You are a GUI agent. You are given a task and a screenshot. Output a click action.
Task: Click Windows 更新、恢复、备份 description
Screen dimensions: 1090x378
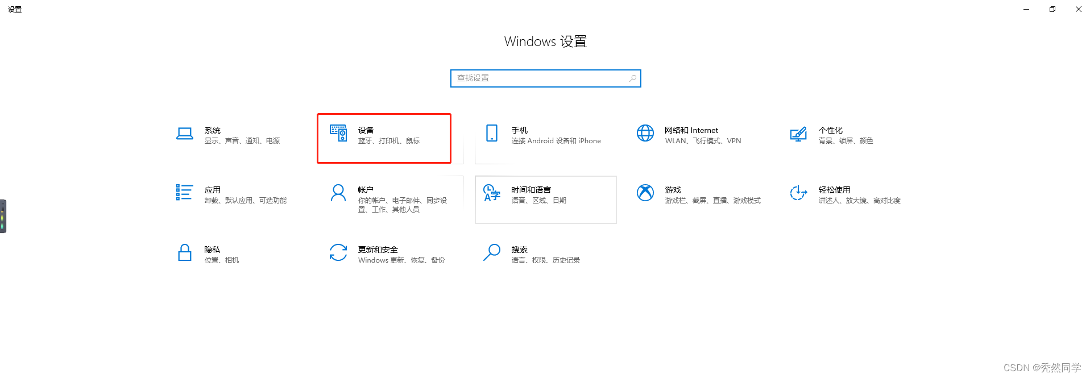401,260
